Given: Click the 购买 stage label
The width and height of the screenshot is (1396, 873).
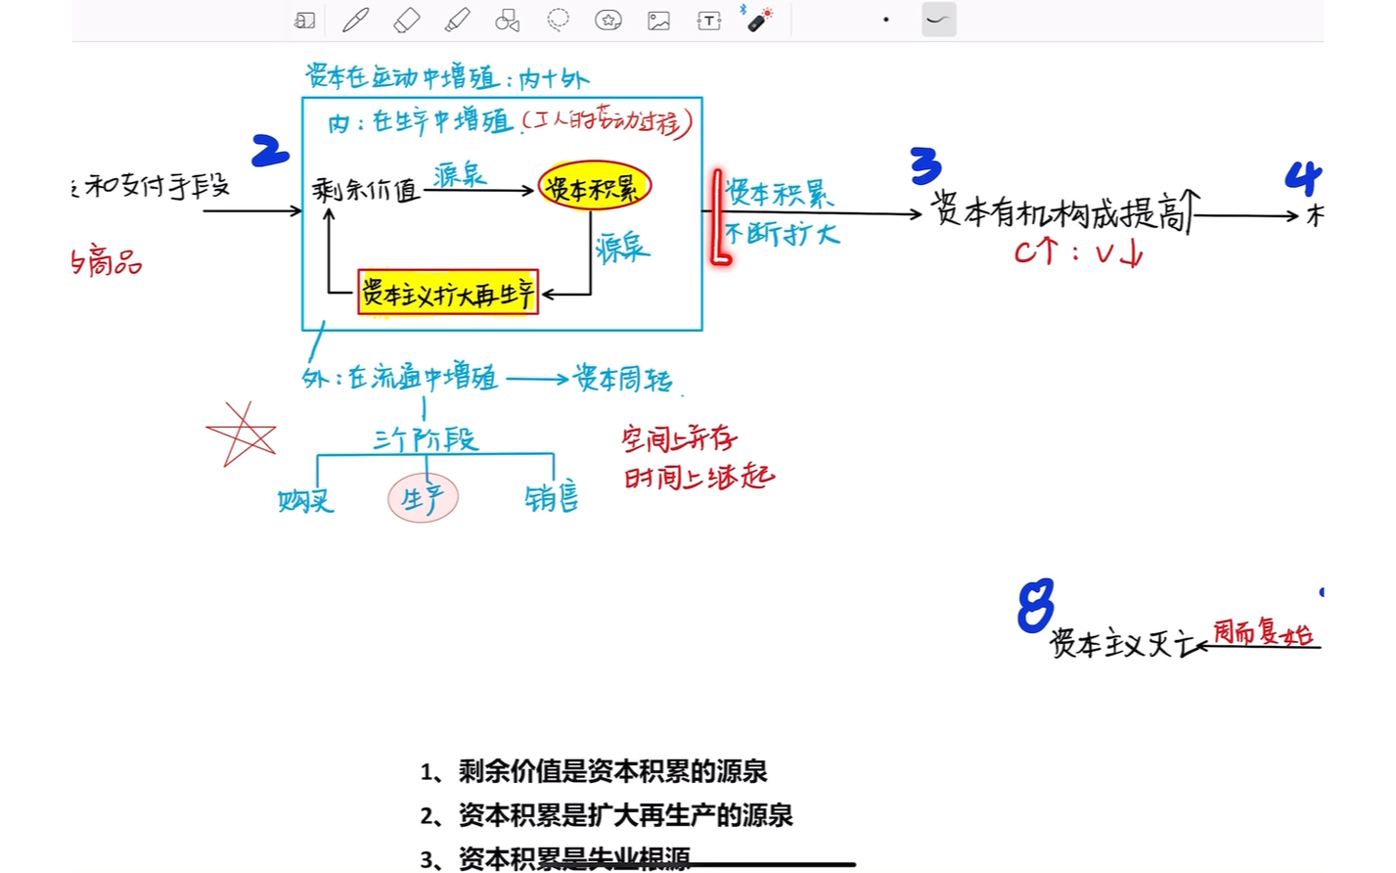Looking at the screenshot, I should (306, 500).
